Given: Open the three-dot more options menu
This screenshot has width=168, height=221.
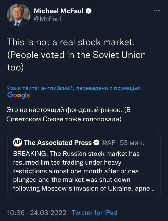Looking at the screenshot, I should 157,11.
